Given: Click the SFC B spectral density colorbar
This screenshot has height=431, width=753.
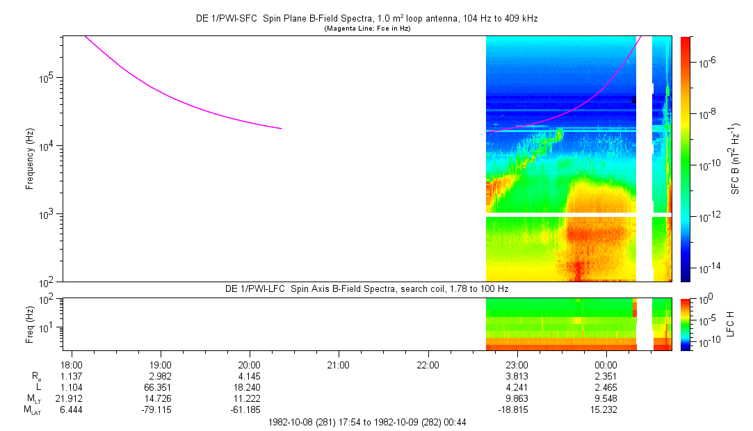Looking at the screenshot, I should point(685,158).
